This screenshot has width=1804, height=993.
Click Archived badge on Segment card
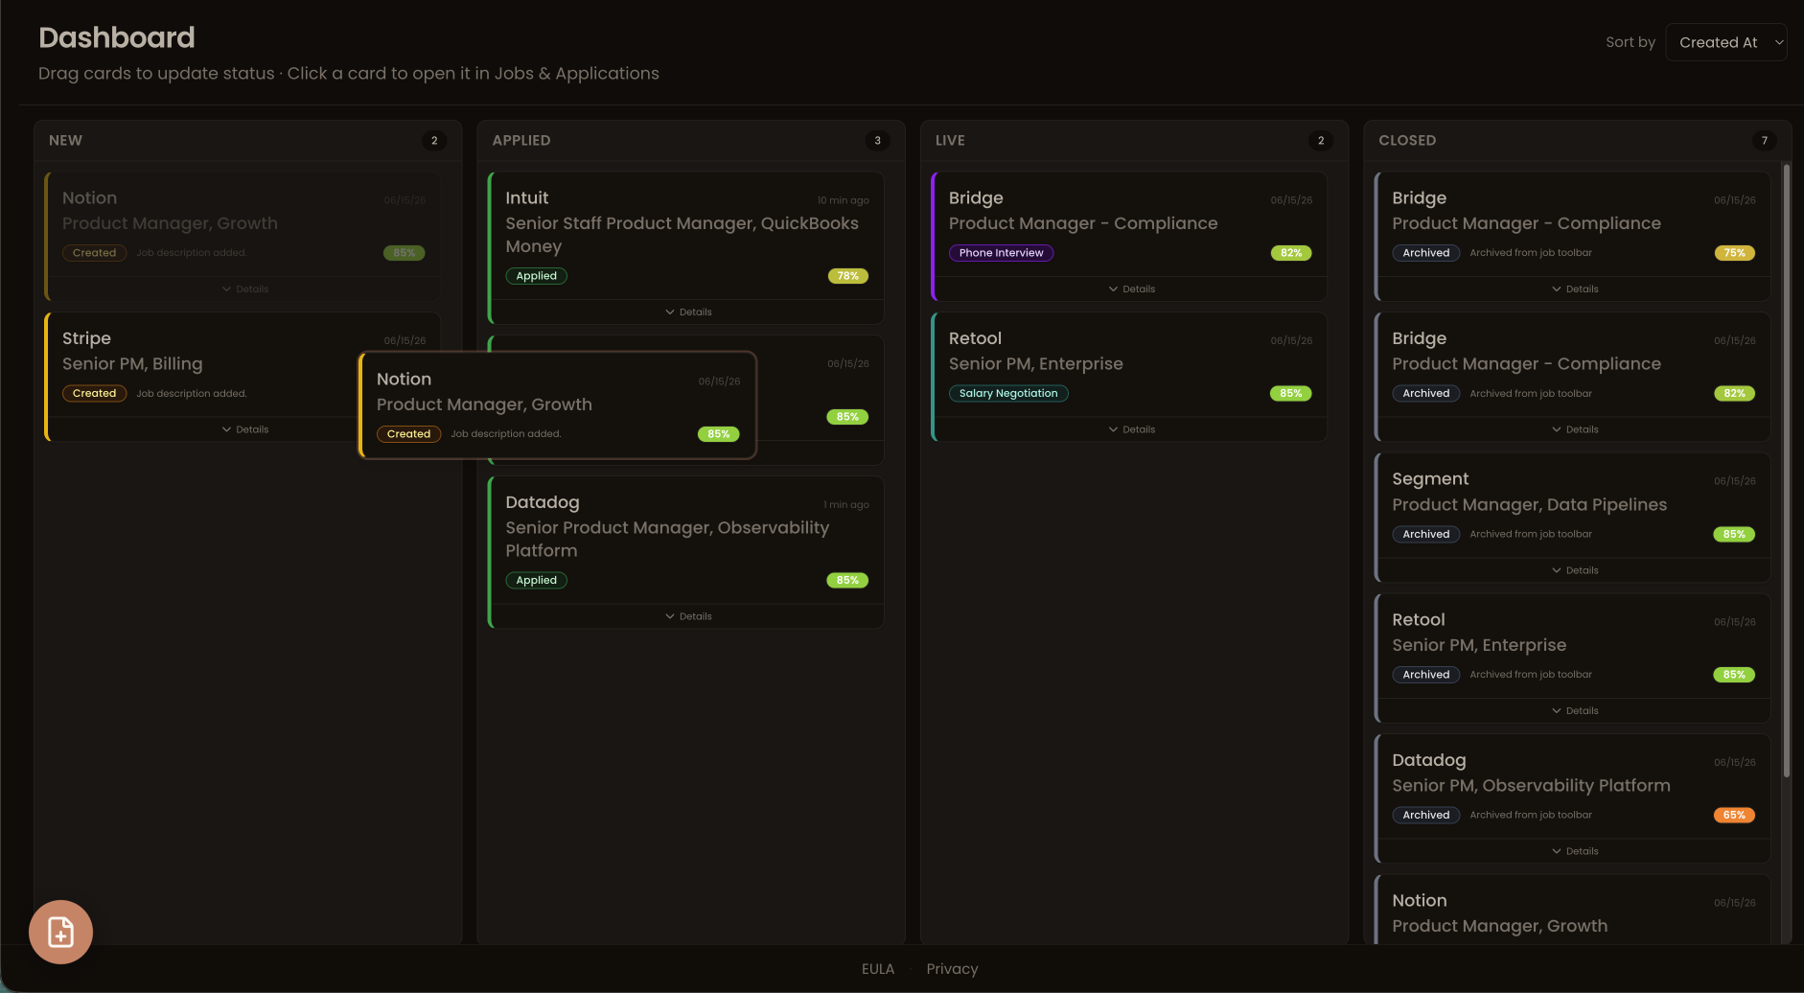[x=1425, y=535]
